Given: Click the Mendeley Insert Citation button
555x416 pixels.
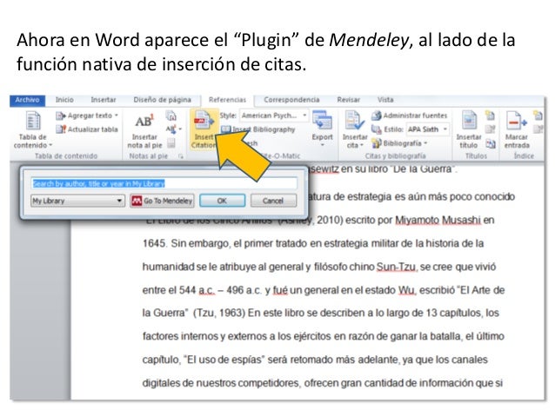Looking at the screenshot, I should 204,129.
